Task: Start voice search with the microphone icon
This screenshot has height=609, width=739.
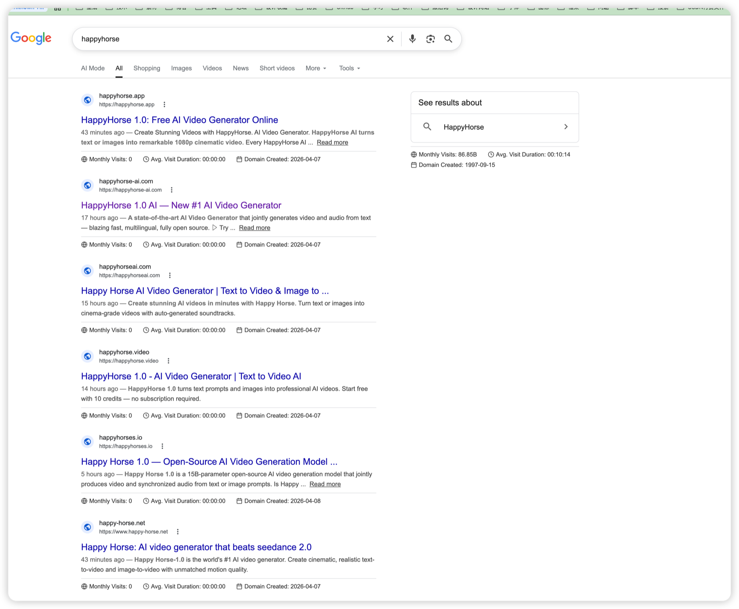Action: tap(412, 39)
